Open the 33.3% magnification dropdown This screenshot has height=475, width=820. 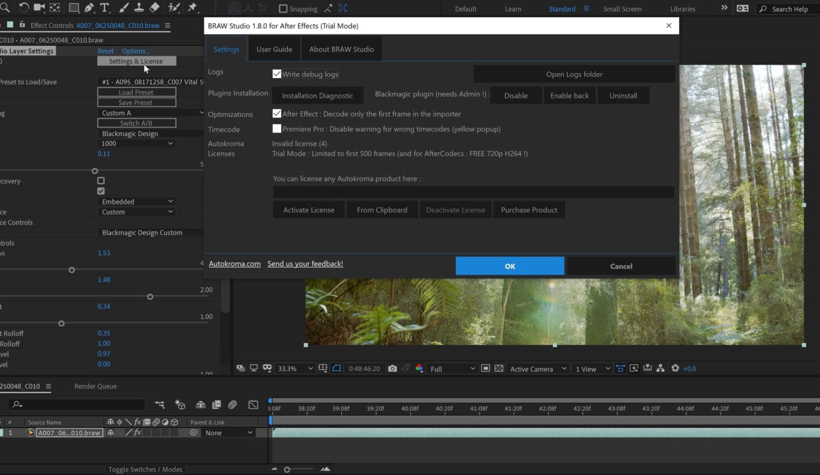pyautogui.click(x=295, y=369)
